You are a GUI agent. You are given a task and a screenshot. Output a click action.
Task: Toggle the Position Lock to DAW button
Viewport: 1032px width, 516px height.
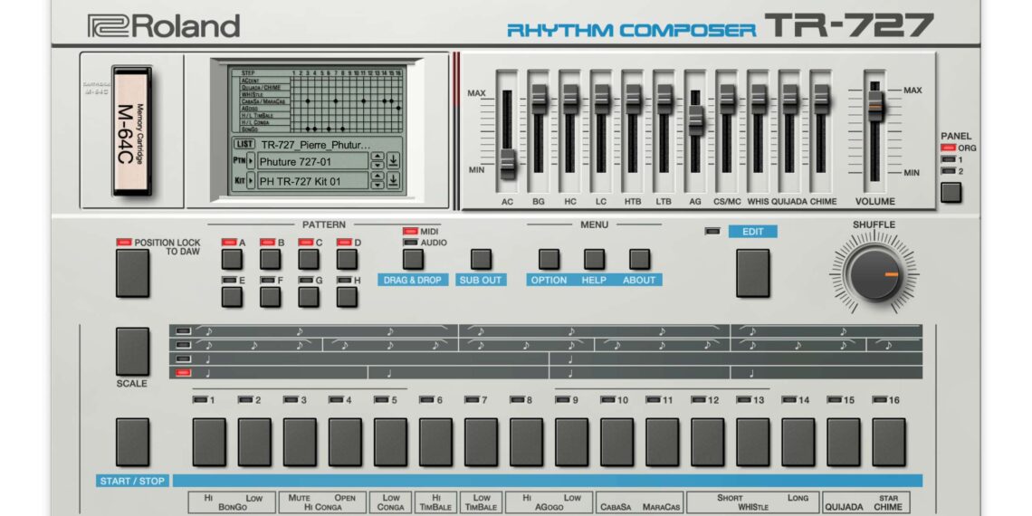point(132,272)
